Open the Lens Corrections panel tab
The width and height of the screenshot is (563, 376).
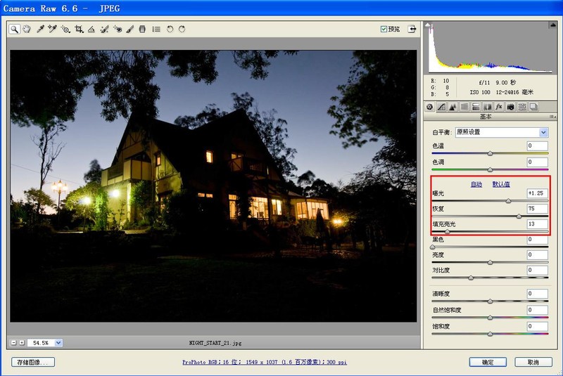click(x=487, y=107)
